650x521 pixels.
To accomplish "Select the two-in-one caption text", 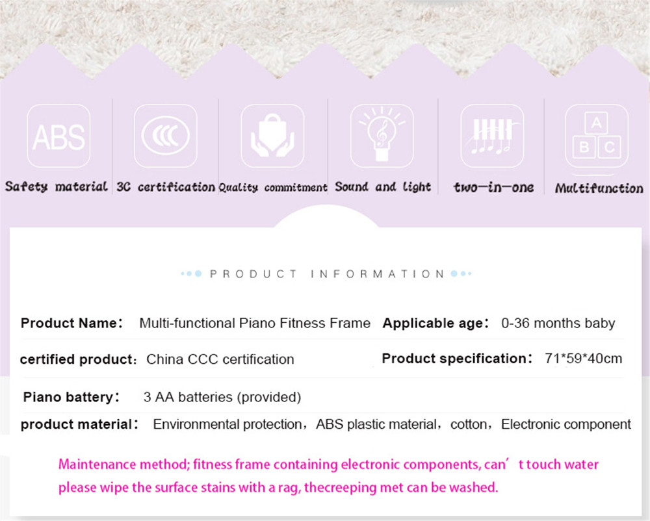I will [493, 187].
